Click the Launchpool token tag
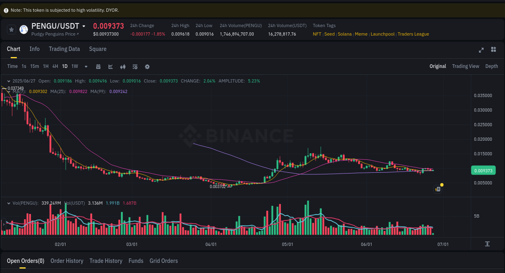 click(382, 34)
